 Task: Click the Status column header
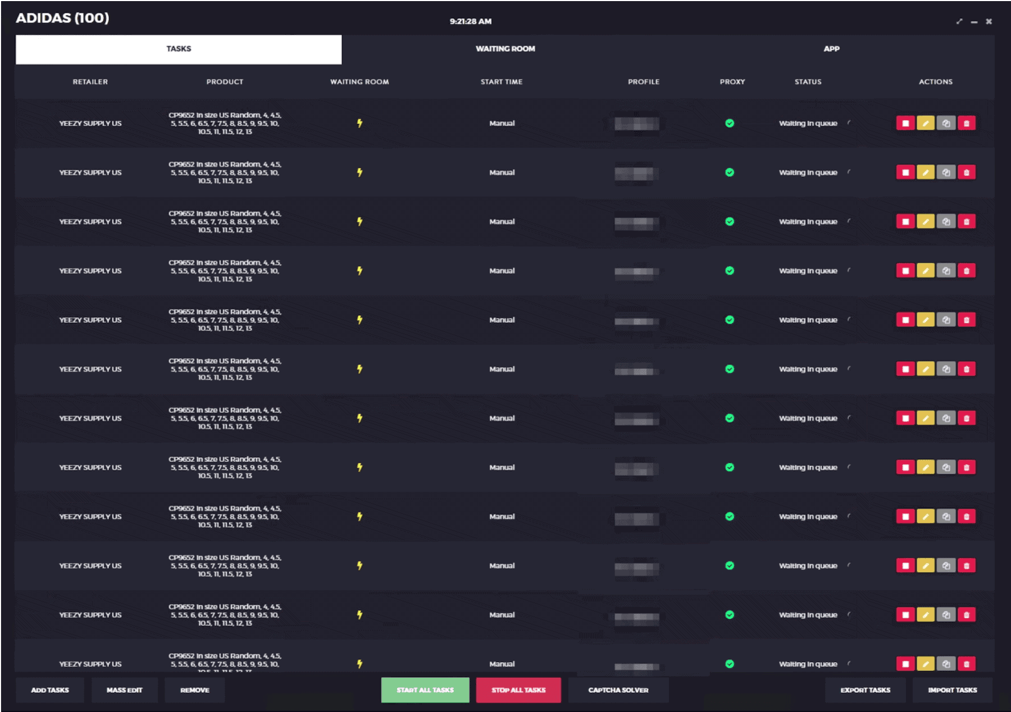pyautogui.click(x=808, y=81)
